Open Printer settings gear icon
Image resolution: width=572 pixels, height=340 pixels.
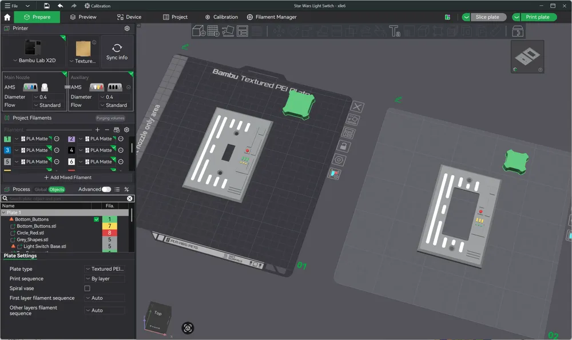127,29
